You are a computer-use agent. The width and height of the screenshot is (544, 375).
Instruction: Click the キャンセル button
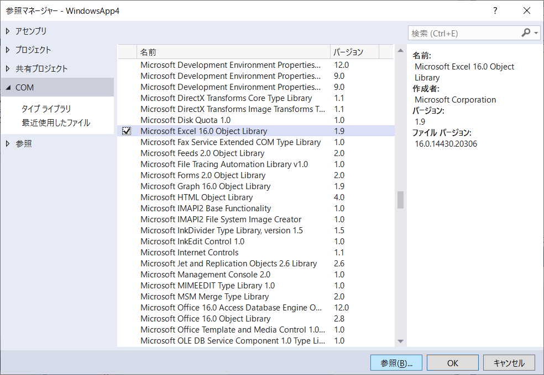tap(509, 363)
